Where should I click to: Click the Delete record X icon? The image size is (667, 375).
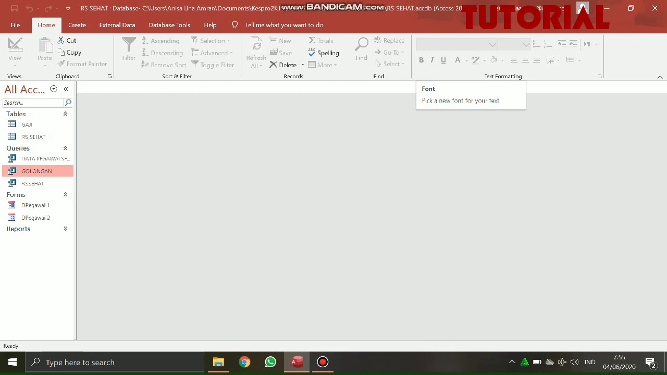[x=273, y=65]
